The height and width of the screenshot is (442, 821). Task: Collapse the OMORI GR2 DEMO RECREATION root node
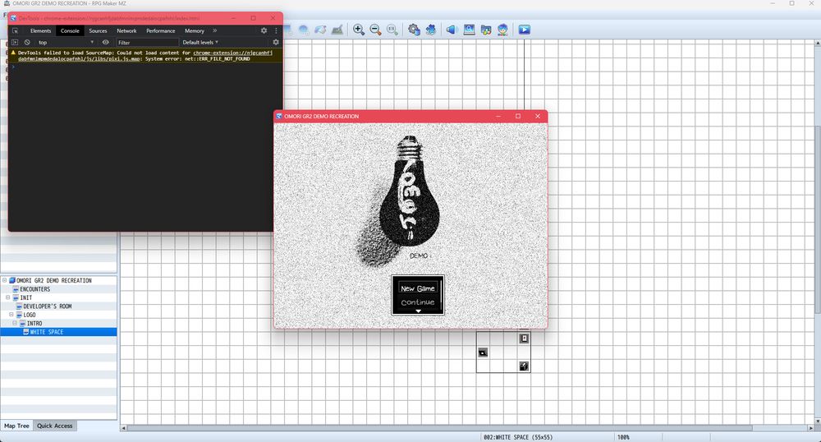click(5, 280)
